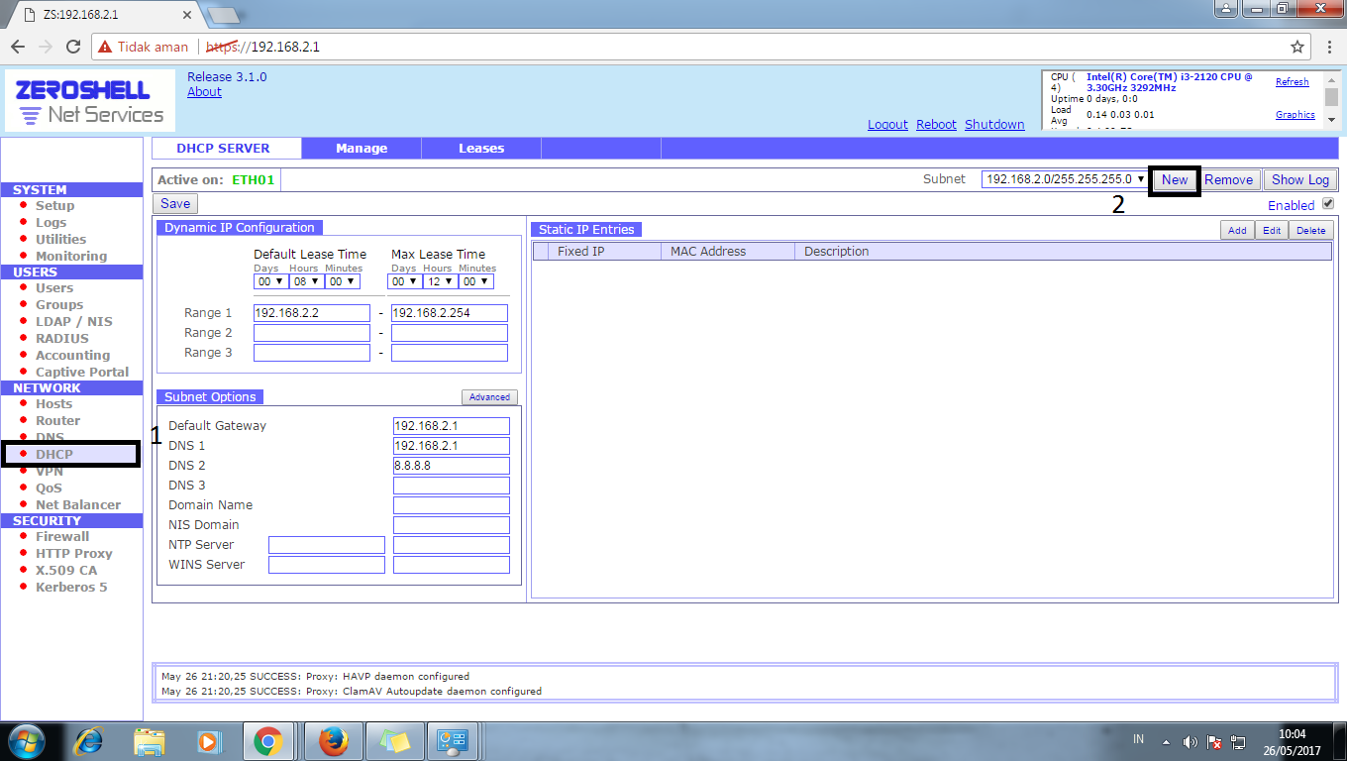This screenshot has height=761, width=1347.
Task: Open Firefox from the taskbar
Action: tap(334, 740)
